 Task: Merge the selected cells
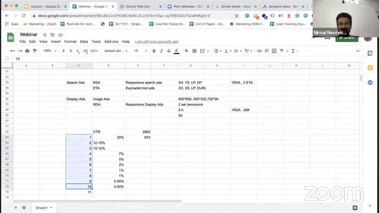203,51
